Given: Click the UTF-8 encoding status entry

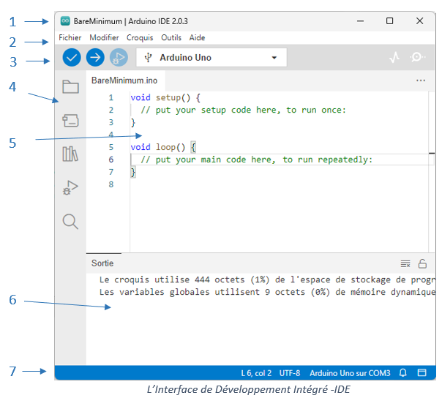Looking at the screenshot, I should pos(290,373).
